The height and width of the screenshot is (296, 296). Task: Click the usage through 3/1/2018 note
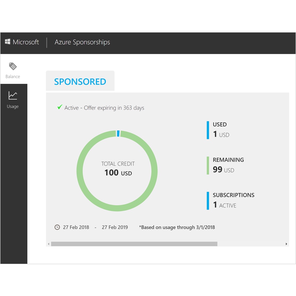click(177, 227)
